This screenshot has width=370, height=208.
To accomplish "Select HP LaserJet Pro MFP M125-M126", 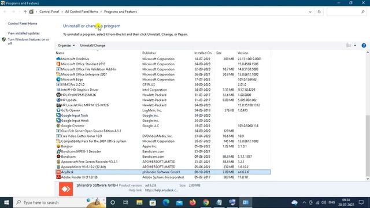I will tap(163, 105).
